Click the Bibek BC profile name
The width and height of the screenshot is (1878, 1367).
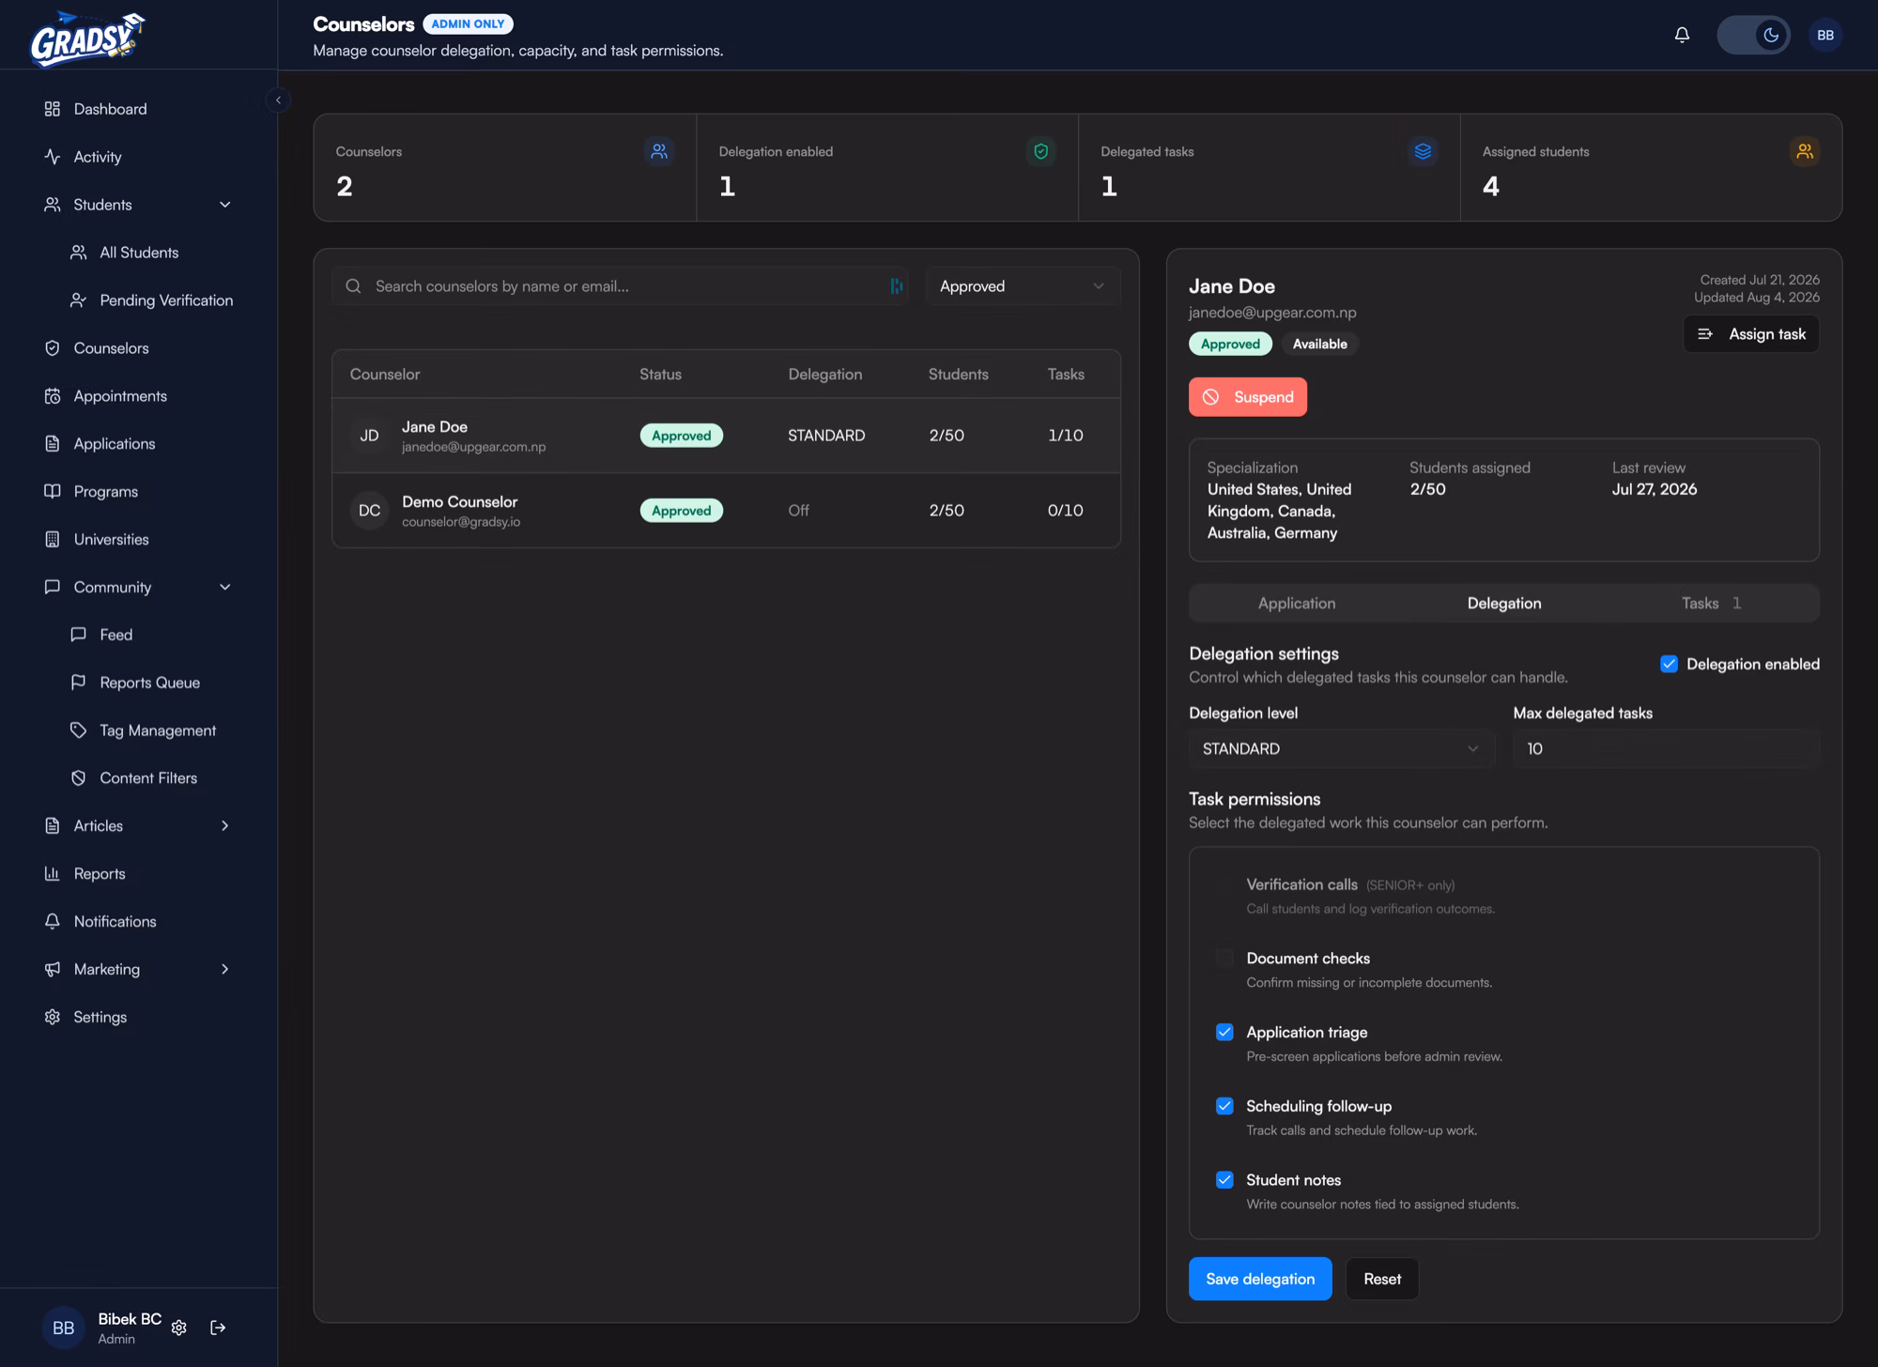(130, 1319)
